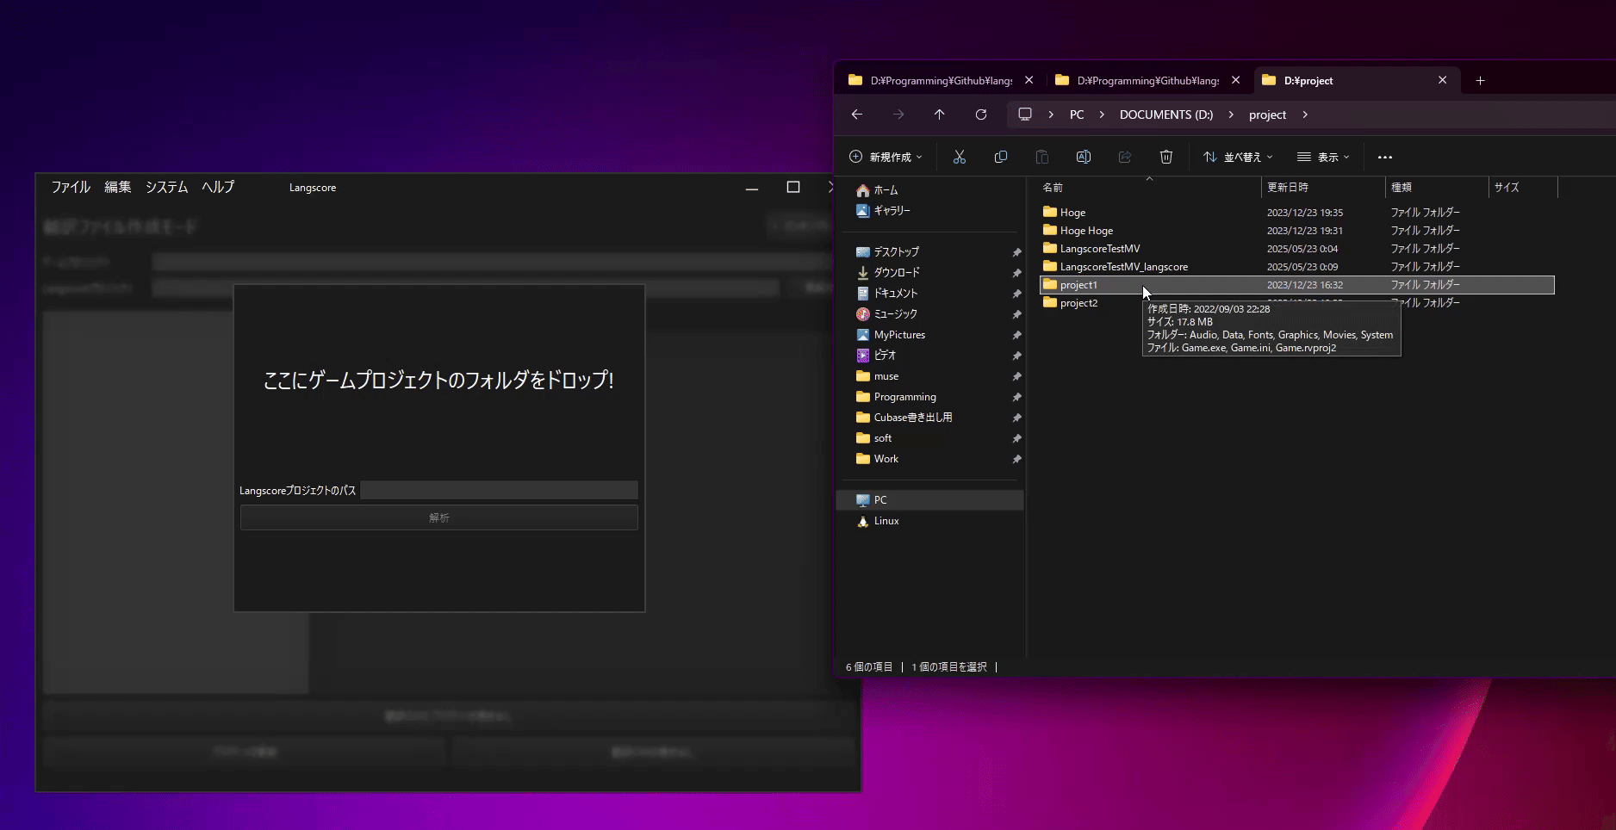Screen dimensions: 1616x830
Task: Open ビデオ in Explorer sidebar
Action: [x=876, y=356]
